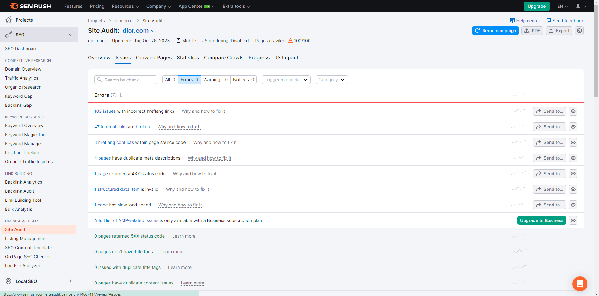599x296 pixels.
Task: View trend sparkline for broken internal links
Action: (519, 126)
